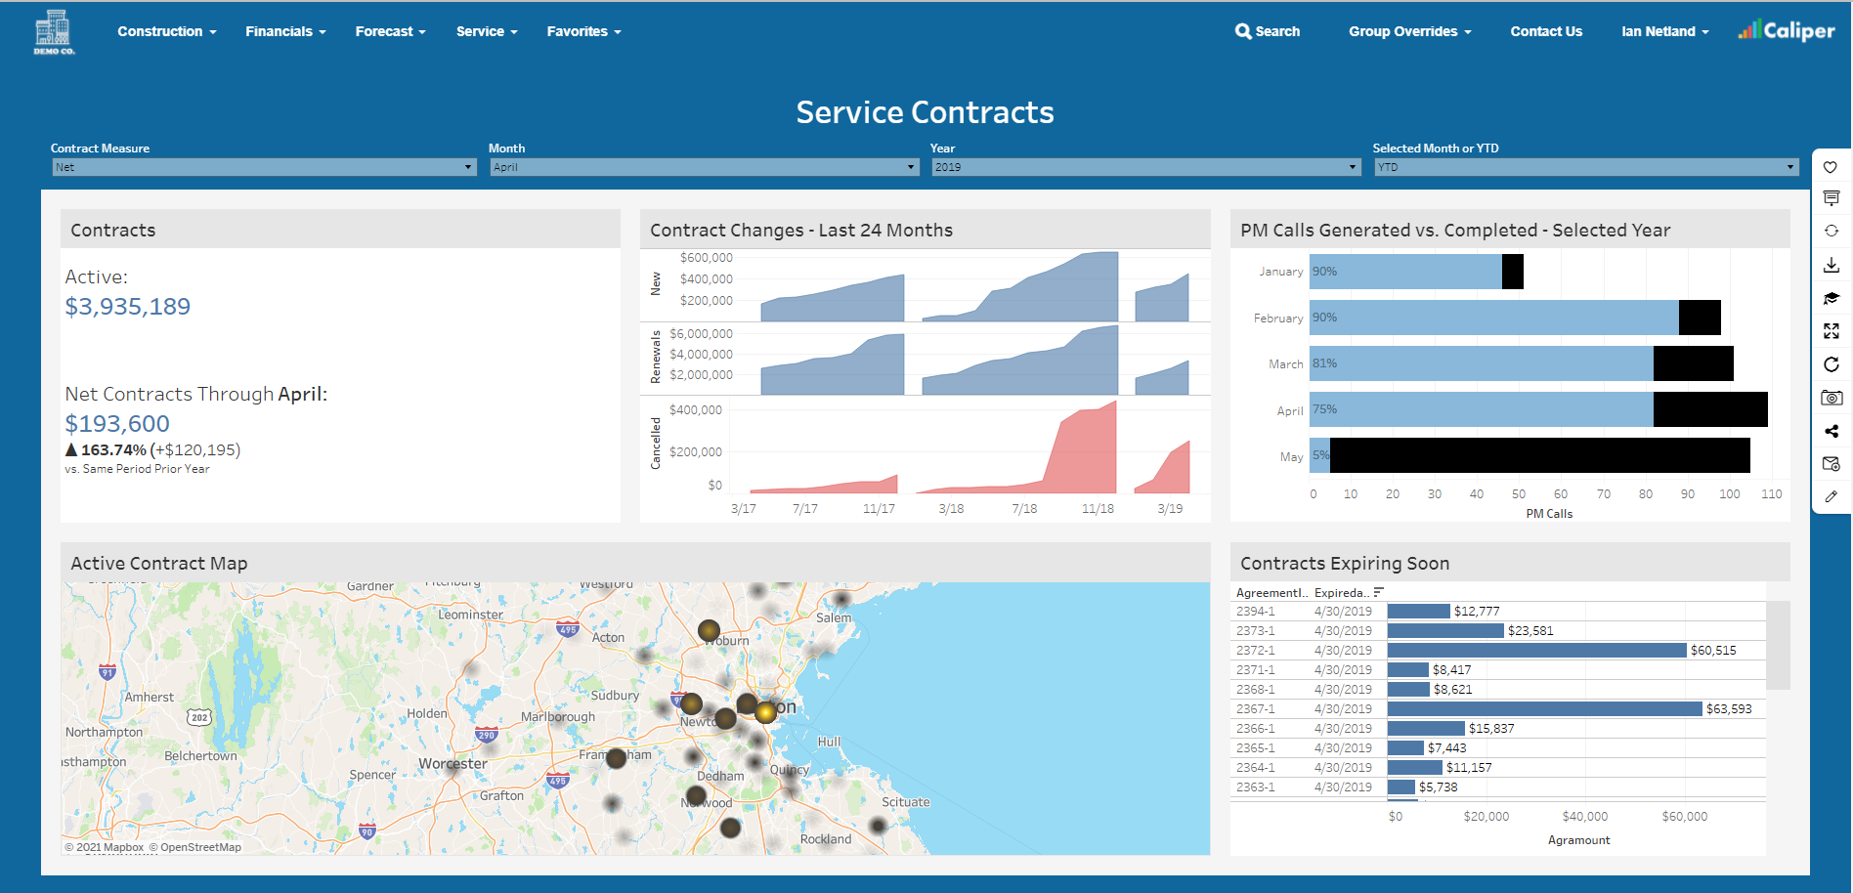1853x893 pixels.
Task: Select the download icon on the right sidebar
Action: click(x=1832, y=264)
